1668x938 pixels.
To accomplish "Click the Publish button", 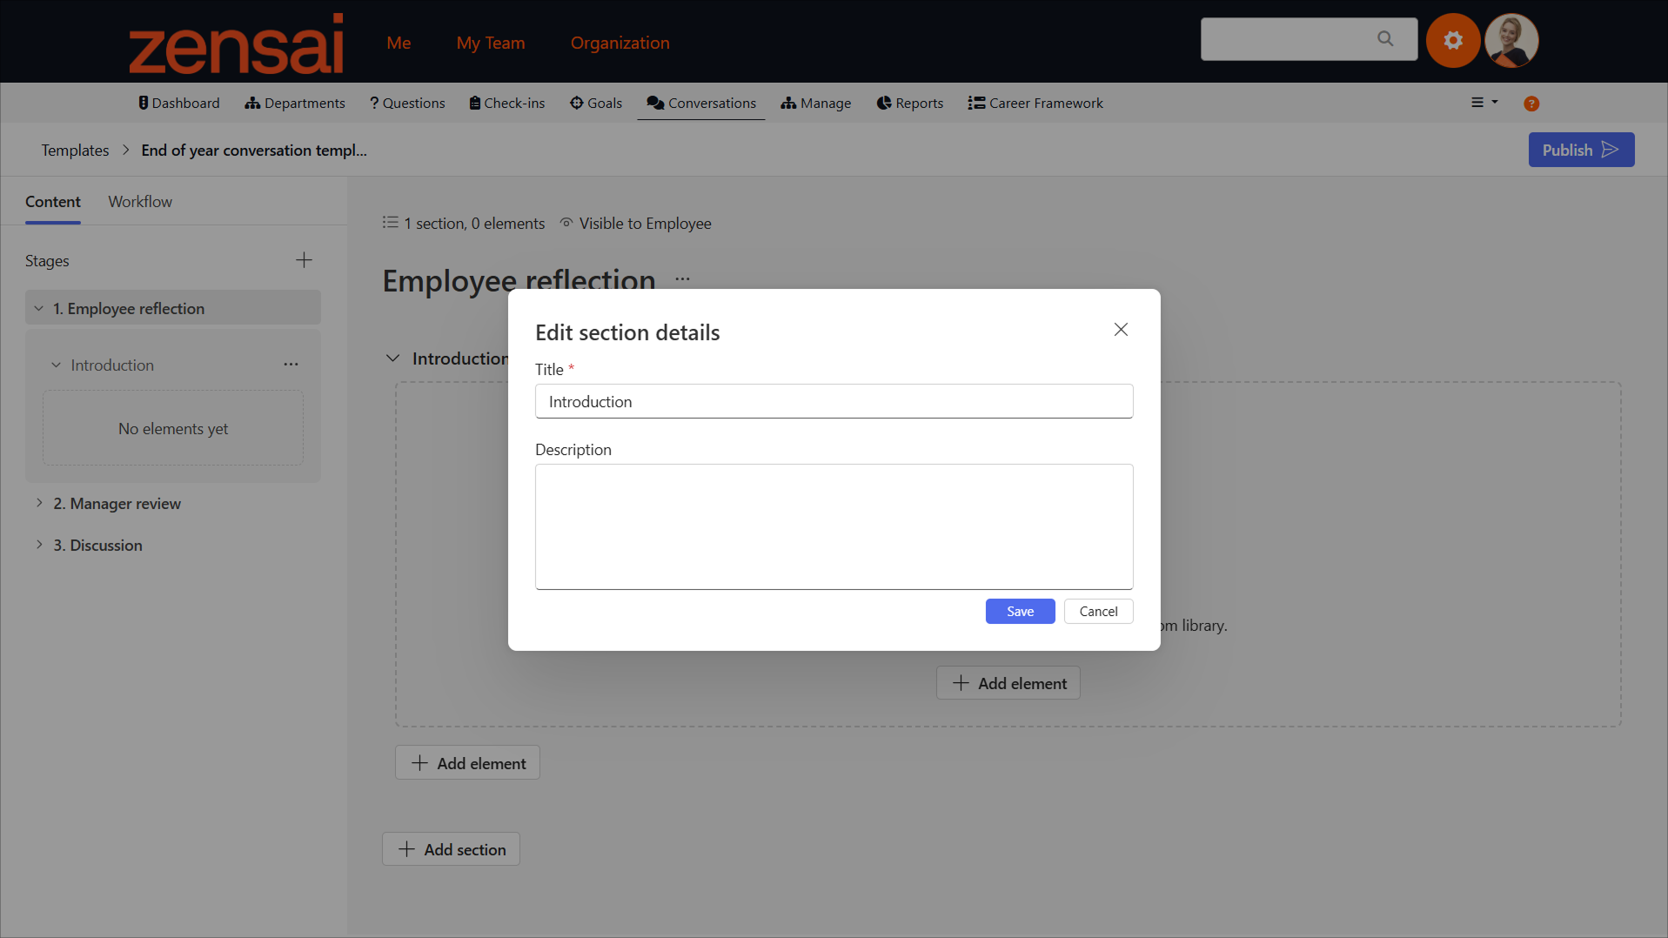I will pyautogui.click(x=1581, y=150).
